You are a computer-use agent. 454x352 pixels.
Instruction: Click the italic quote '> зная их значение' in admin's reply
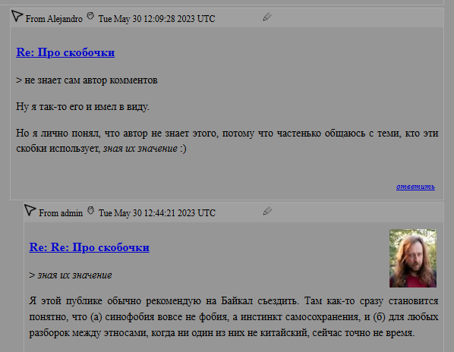coord(71,275)
